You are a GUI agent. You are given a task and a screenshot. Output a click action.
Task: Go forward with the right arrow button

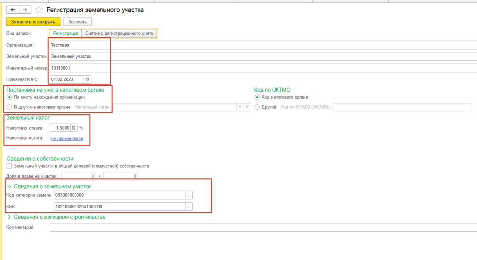pyautogui.click(x=25, y=10)
